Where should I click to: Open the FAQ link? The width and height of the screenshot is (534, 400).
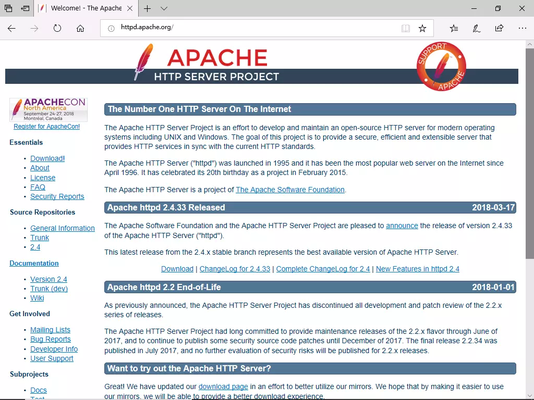(x=38, y=187)
